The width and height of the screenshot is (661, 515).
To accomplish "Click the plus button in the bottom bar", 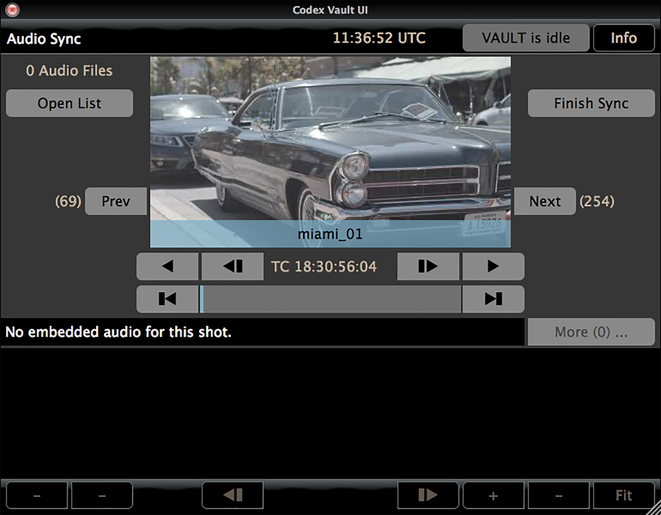I will (493, 495).
